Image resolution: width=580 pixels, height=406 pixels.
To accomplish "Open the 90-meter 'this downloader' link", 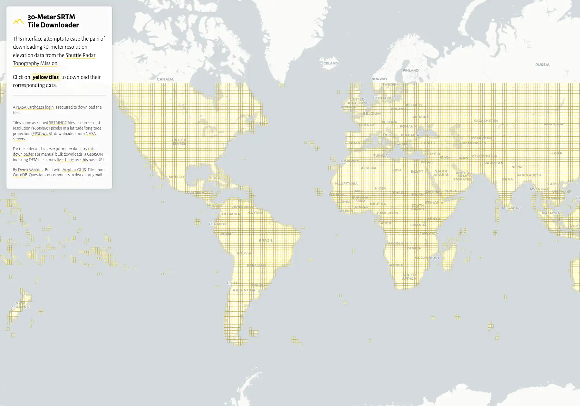I will point(23,154).
